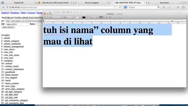Open the line spacing dropdown
Image resolution: width=188 pixels, height=106 pixels.
point(114,17)
